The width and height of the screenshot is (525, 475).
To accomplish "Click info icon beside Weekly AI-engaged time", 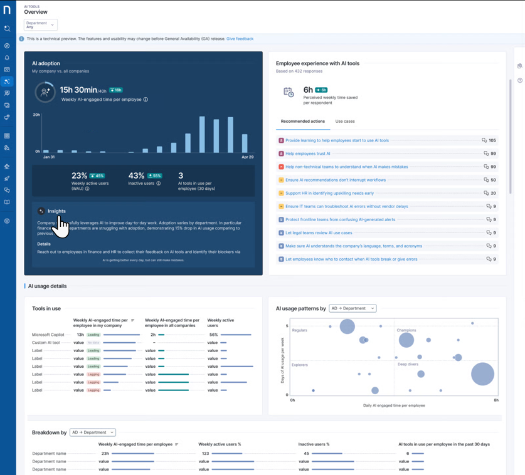I will point(146,100).
